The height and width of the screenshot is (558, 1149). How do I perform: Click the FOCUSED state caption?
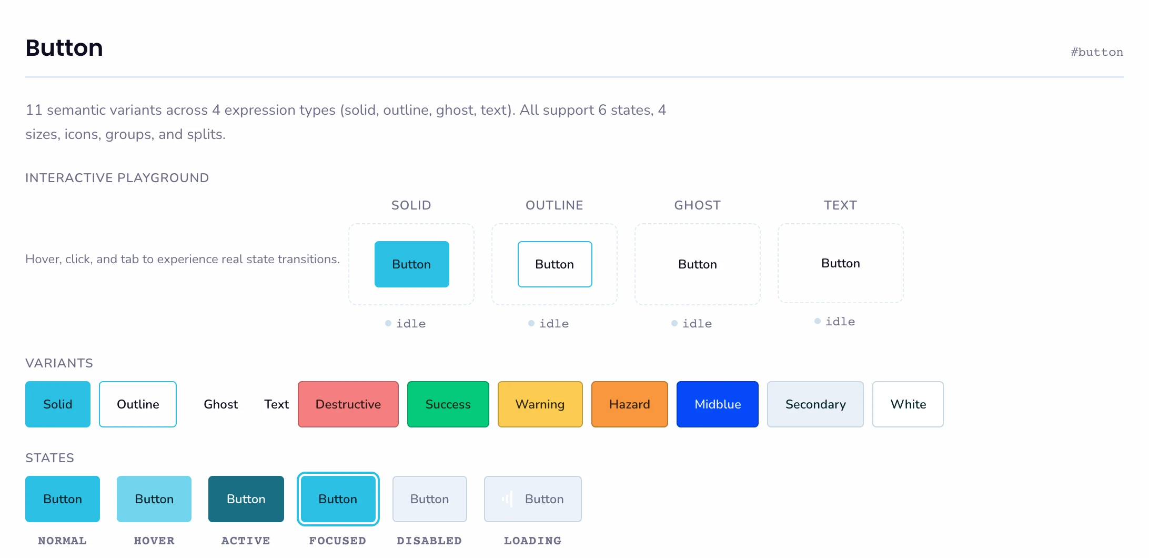pyautogui.click(x=338, y=541)
